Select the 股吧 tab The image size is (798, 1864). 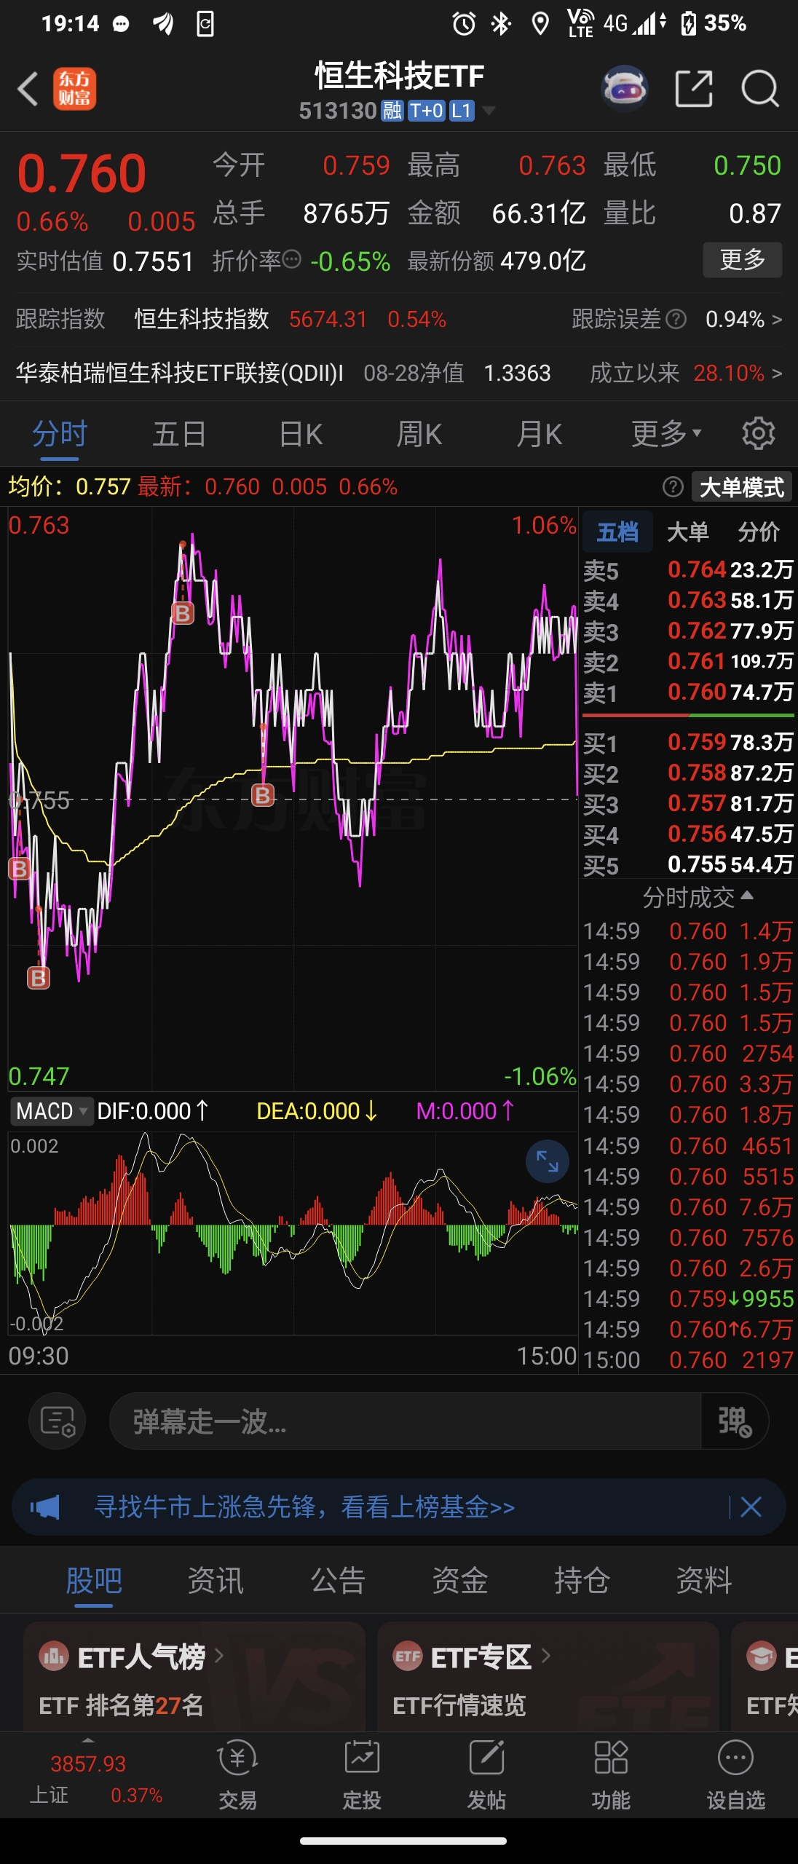pyautogui.click(x=94, y=1580)
